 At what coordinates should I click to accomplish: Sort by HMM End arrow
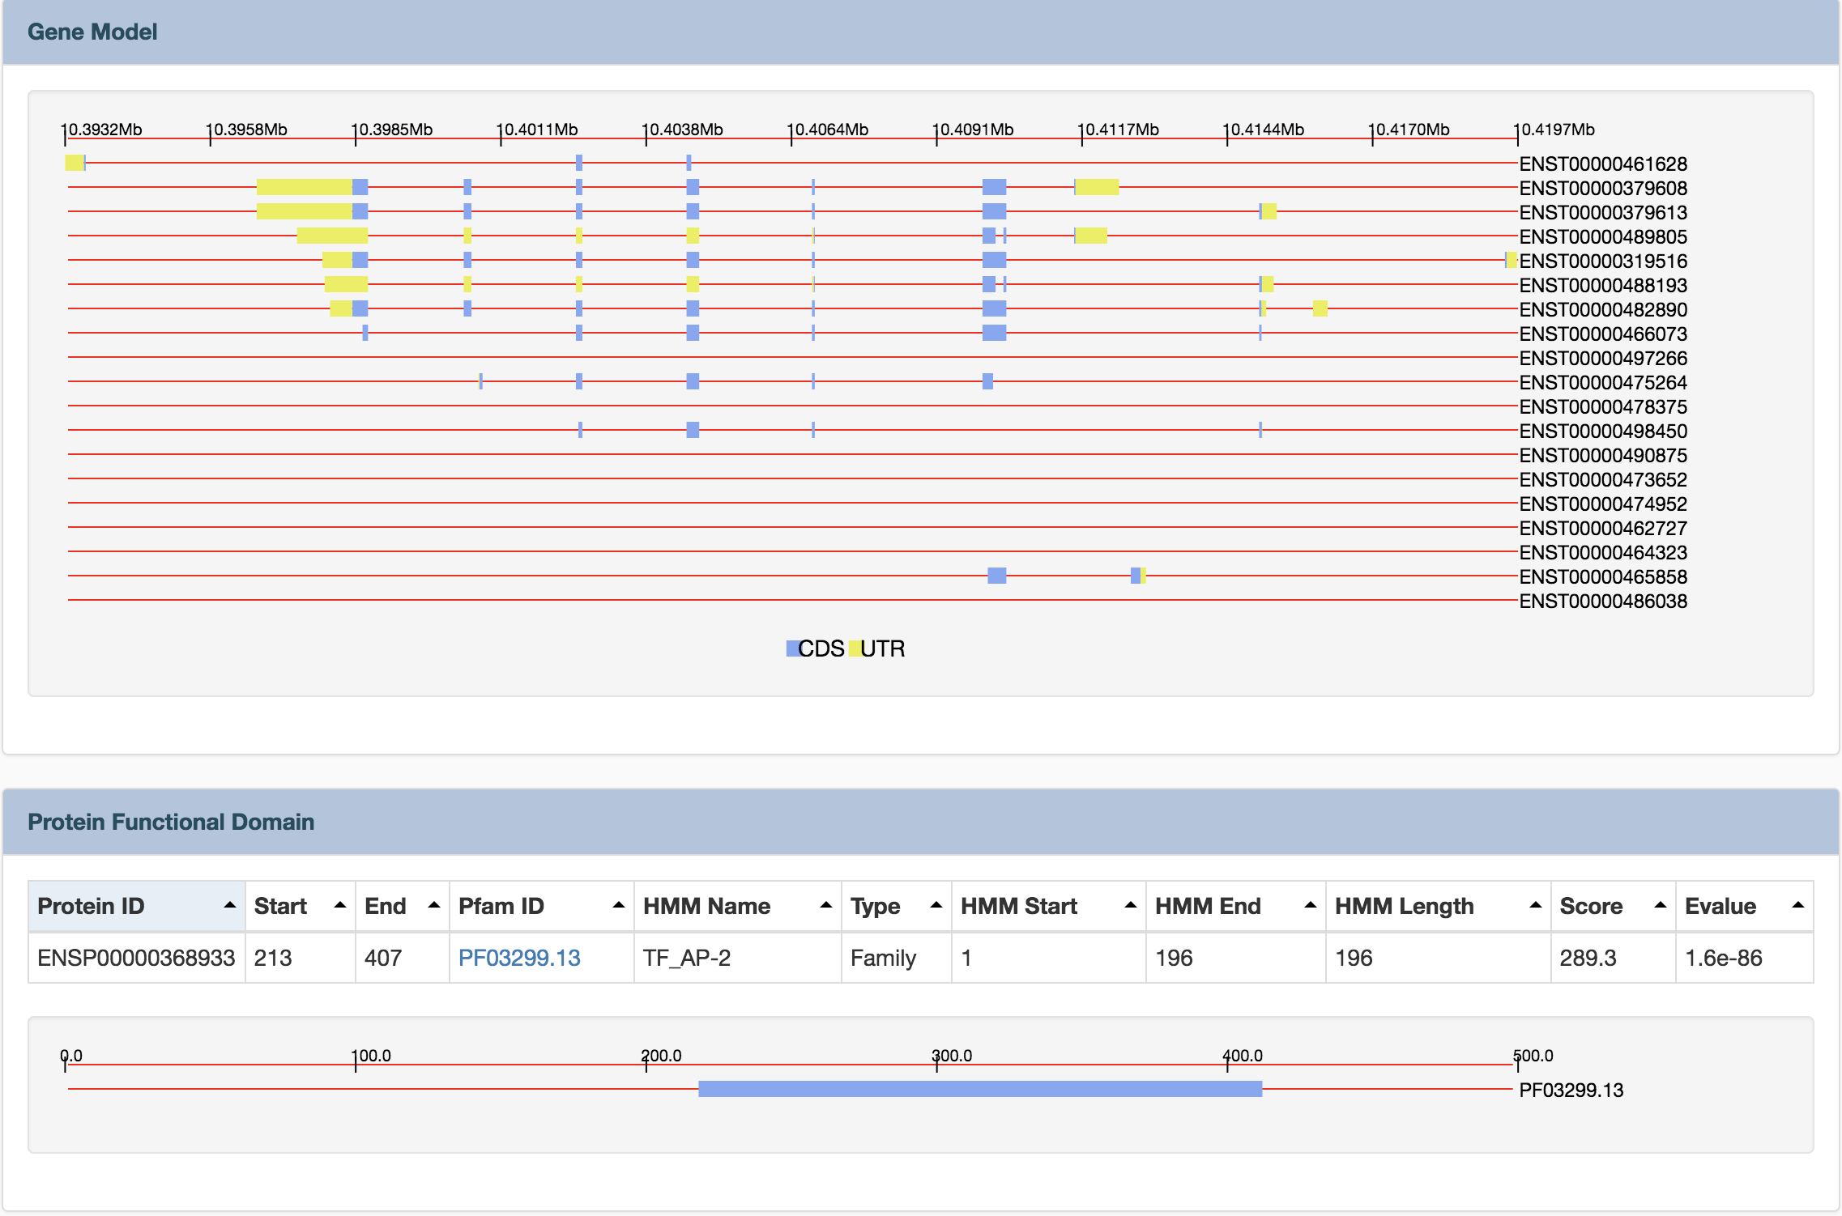coord(1311,905)
